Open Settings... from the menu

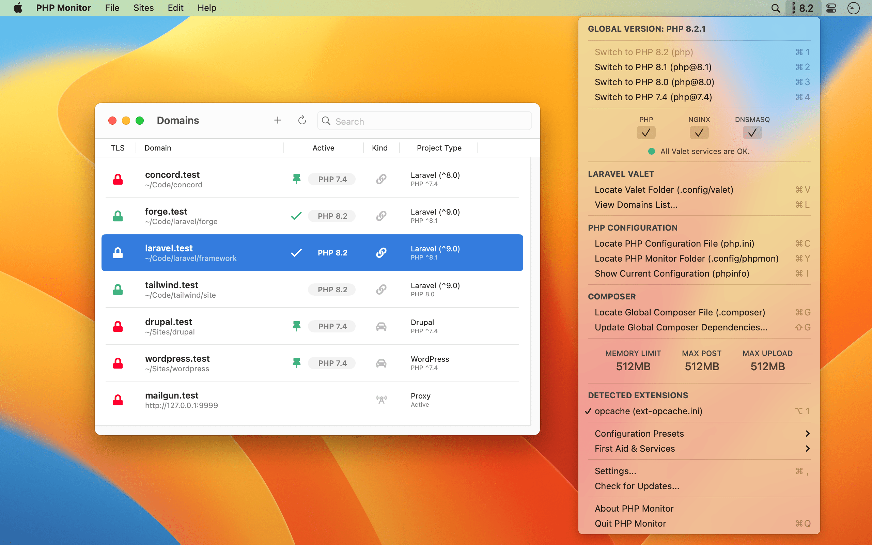[x=699, y=471]
